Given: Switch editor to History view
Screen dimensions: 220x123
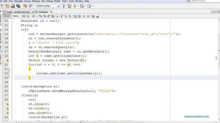Looking at the screenshot, I should click(x=16, y=16).
